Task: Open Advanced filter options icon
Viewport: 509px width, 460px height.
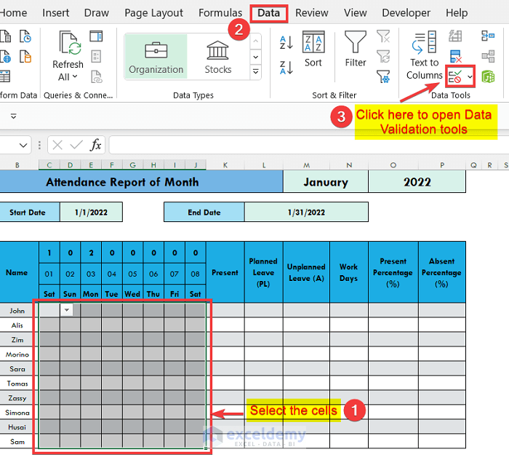Action: point(383,76)
